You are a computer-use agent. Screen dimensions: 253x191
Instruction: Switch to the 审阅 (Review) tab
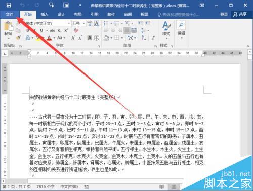128,14
